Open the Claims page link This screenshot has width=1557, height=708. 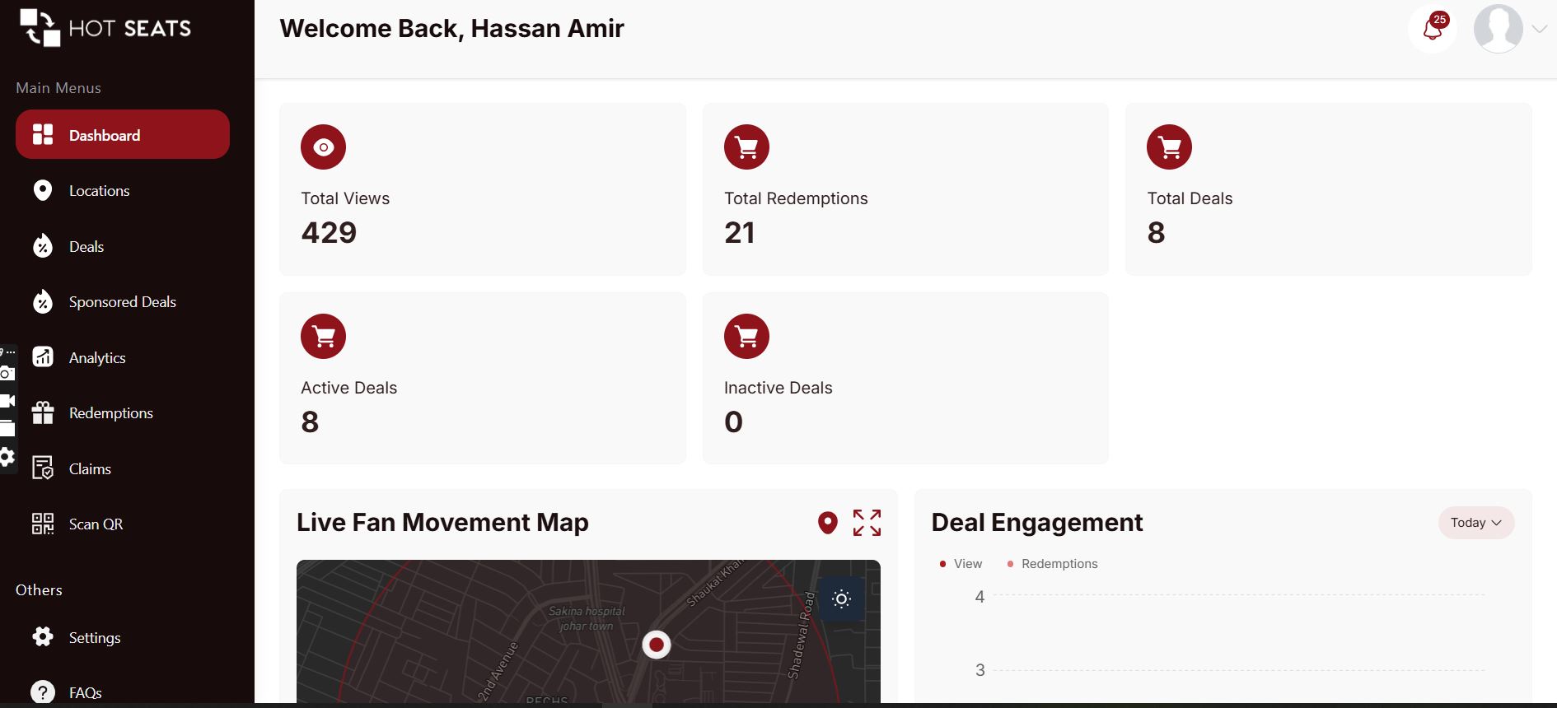(90, 469)
